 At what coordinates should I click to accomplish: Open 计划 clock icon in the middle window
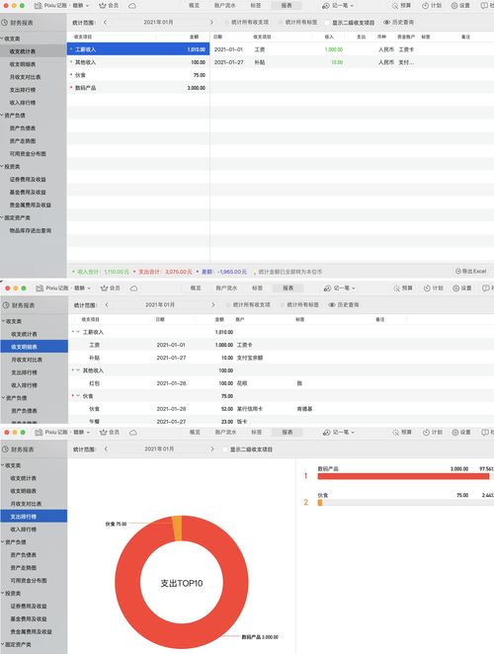click(427, 288)
